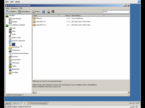This screenshot has height=108, width=145.
Task: Click into the Suche search field
Action: pos(116,12)
